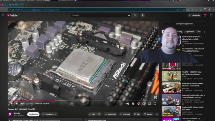This screenshot has height=121, width=215.
Task: Click the Létrehozás create button
Action: 194,15
